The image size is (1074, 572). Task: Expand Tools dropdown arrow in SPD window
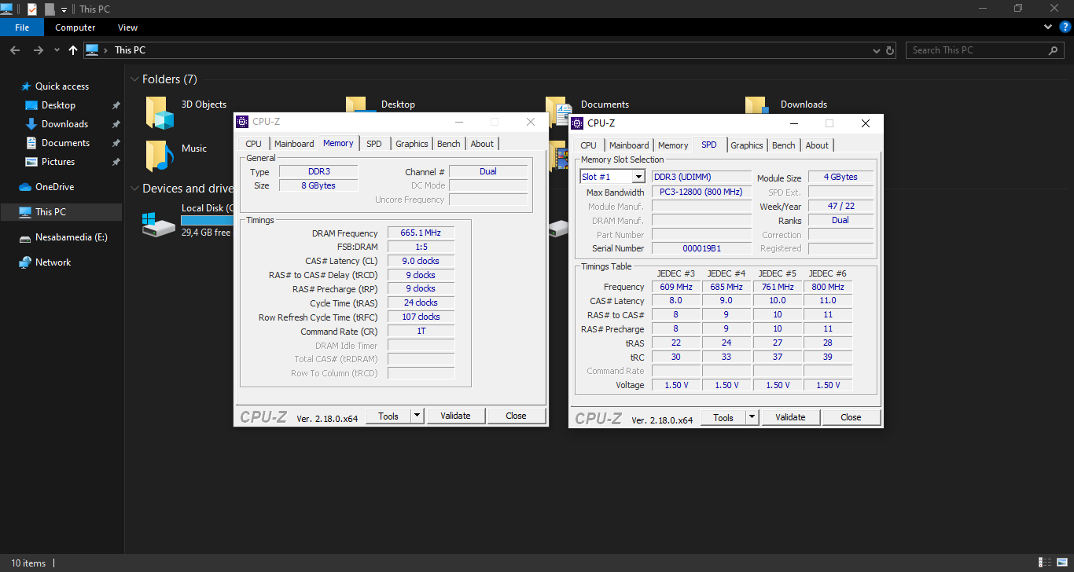pyautogui.click(x=752, y=417)
